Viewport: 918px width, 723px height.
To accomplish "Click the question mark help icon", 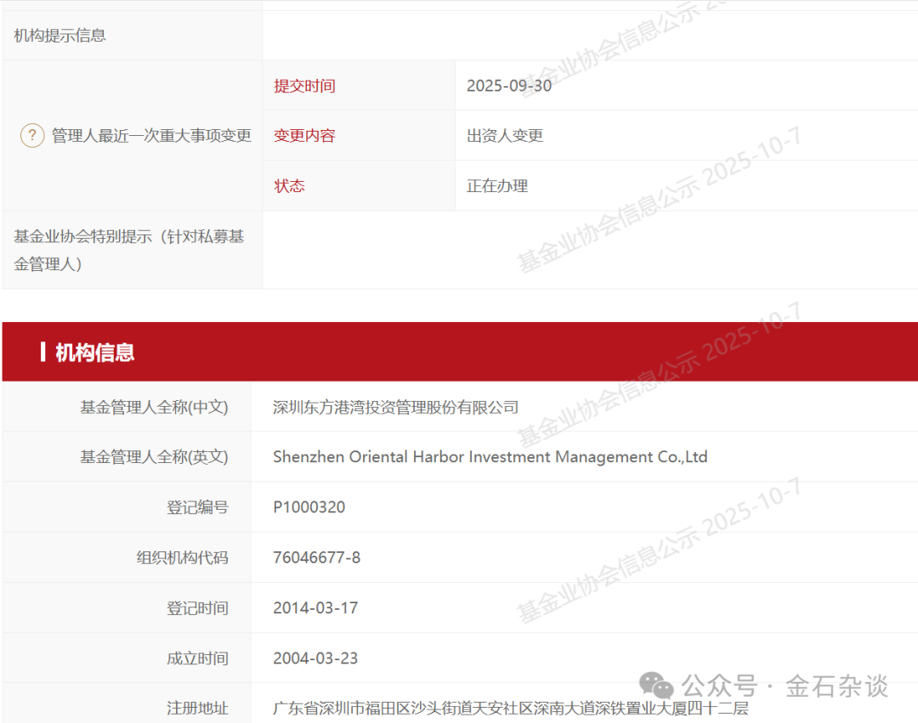I will click(32, 135).
